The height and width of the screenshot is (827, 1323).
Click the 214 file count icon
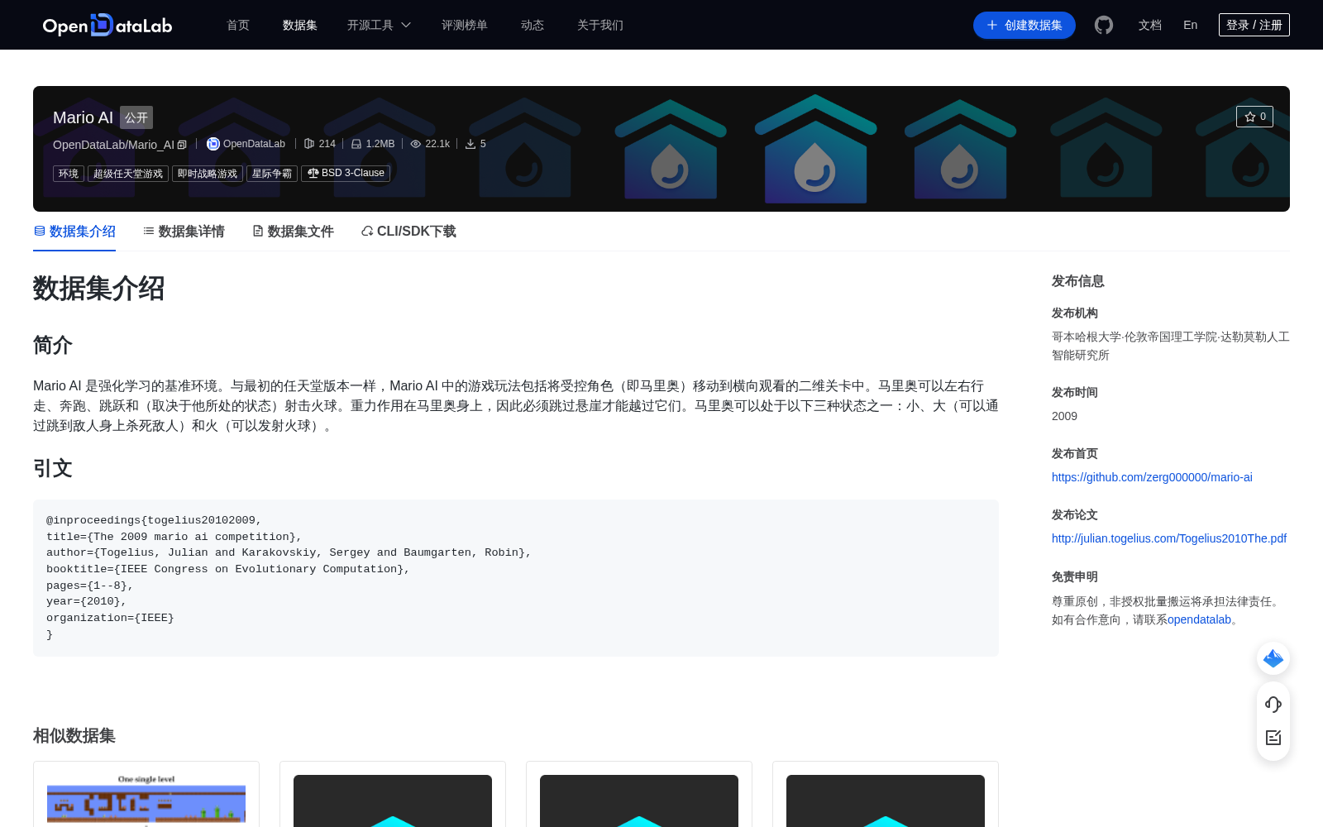309,144
